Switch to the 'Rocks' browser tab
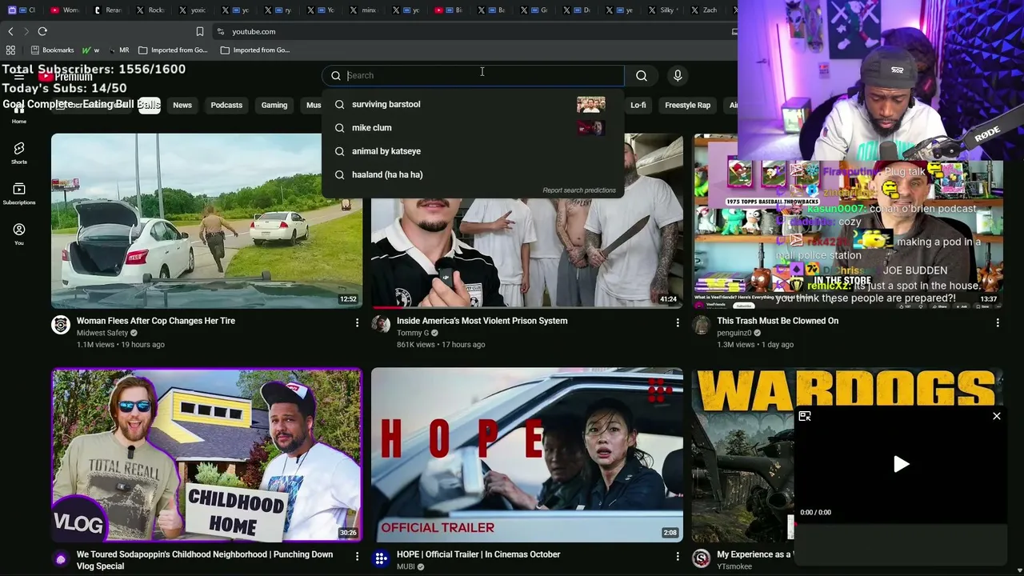 click(x=150, y=10)
